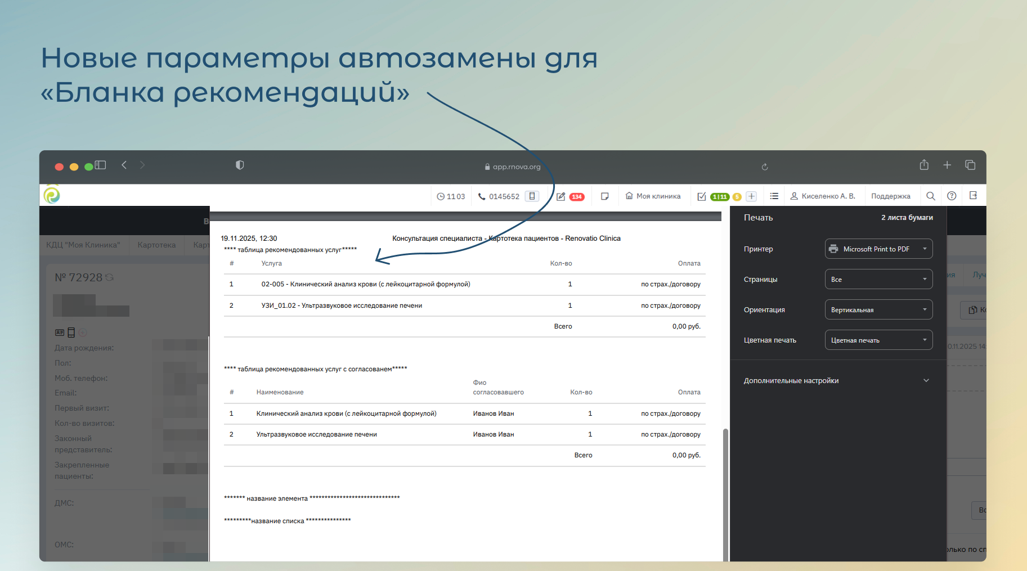Viewport: 1027px width, 571px height.
Task: Click the Safari privacy shield icon
Action: click(240, 165)
